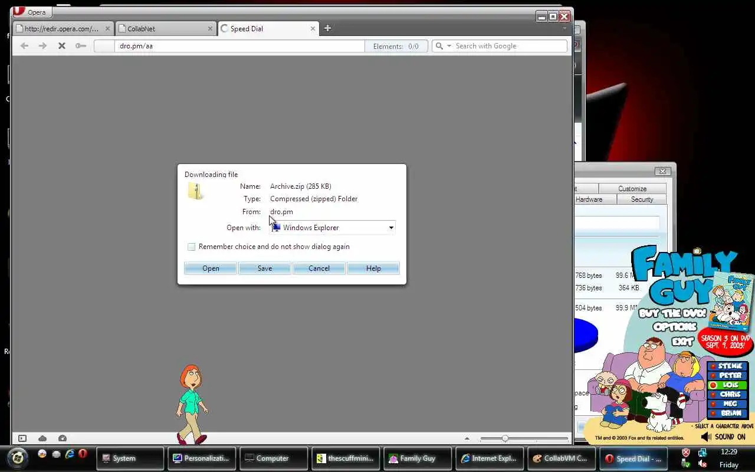
Task: Switch to CollabVM taskbar button
Action: pyautogui.click(x=562, y=458)
